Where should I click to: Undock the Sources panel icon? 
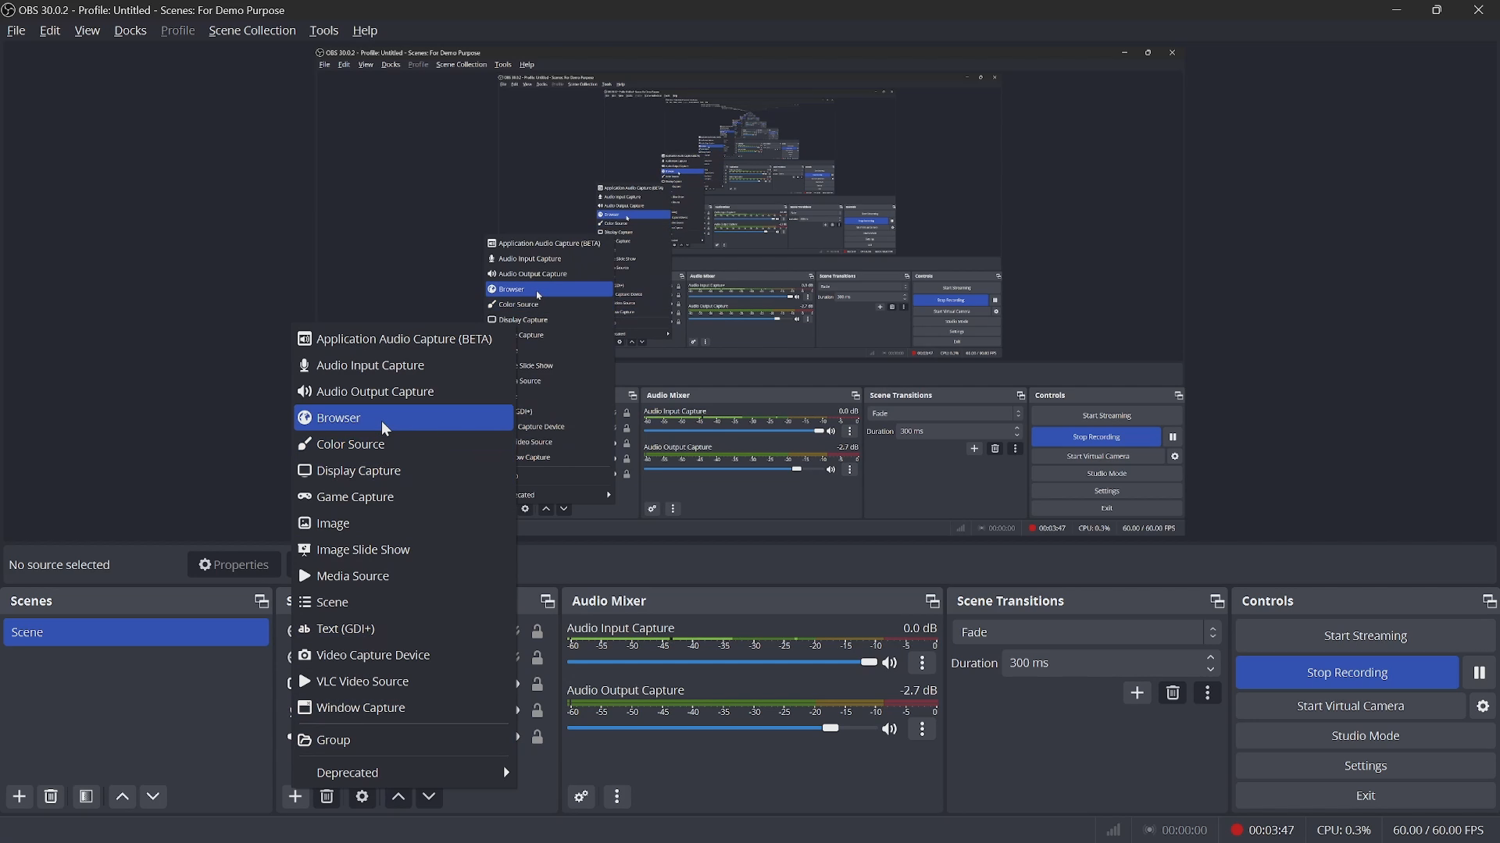[x=547, y=602]
